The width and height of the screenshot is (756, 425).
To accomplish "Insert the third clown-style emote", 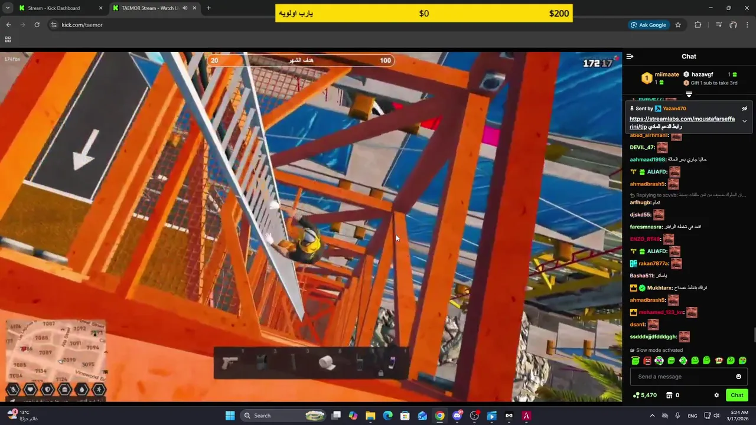I will [x=659, y=360].
